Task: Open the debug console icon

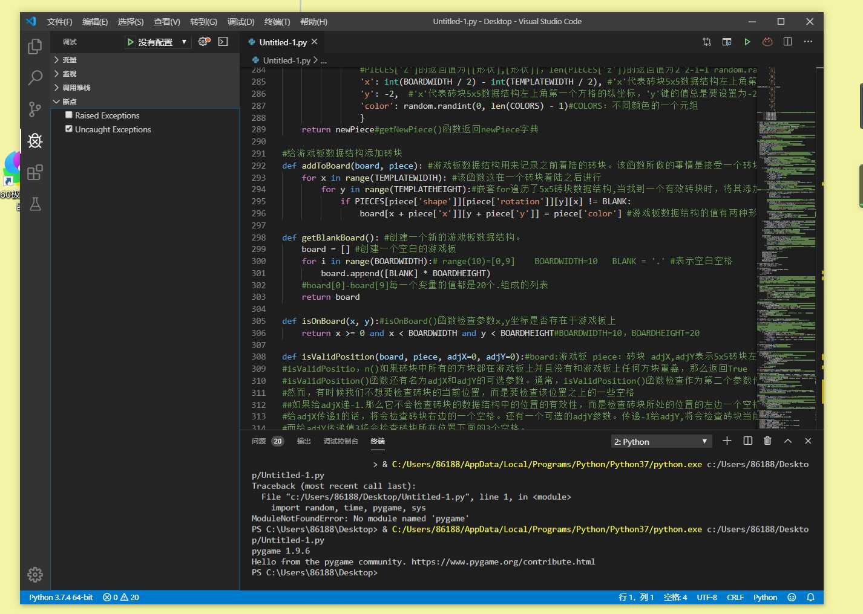Action: click(223, 42)
